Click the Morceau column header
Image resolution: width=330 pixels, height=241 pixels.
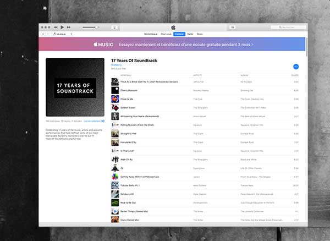pyautogui.click(x=126, y=75)
